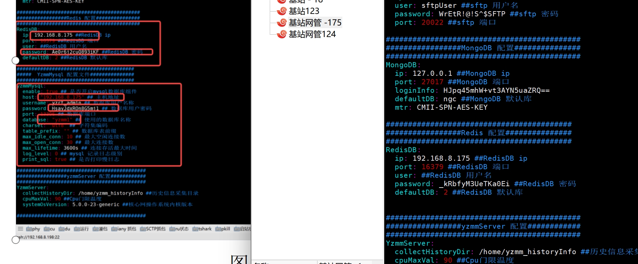Viewport: 638px width, 264px height.
Task: Click 'collectHistoryDir' line in right terminal
Action: 516,252
